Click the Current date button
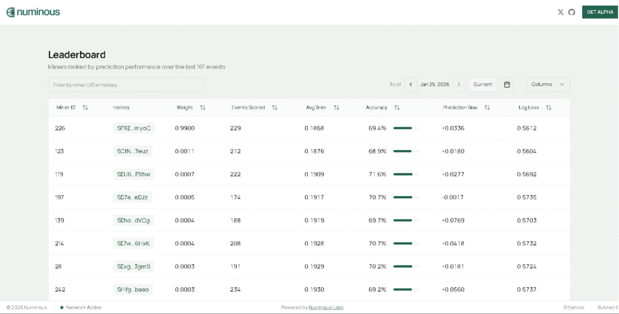Image resolution: width=619 pixels, height=314 pixels. 482,85
